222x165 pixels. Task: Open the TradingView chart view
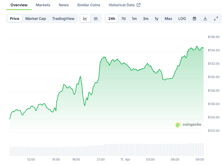point(63,19)
